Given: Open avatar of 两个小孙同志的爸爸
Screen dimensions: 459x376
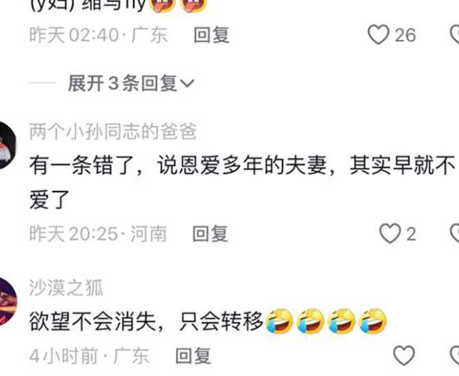Looking at the screenshot, I should [8, 145].
